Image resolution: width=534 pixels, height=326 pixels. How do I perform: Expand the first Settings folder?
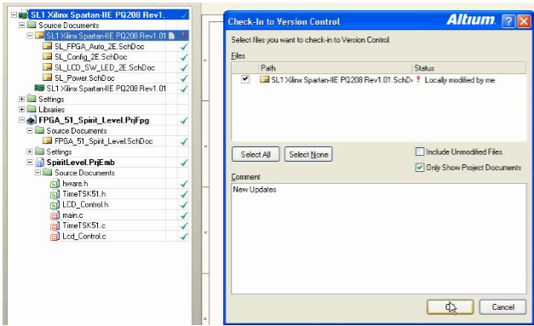(x=22, y=99)
